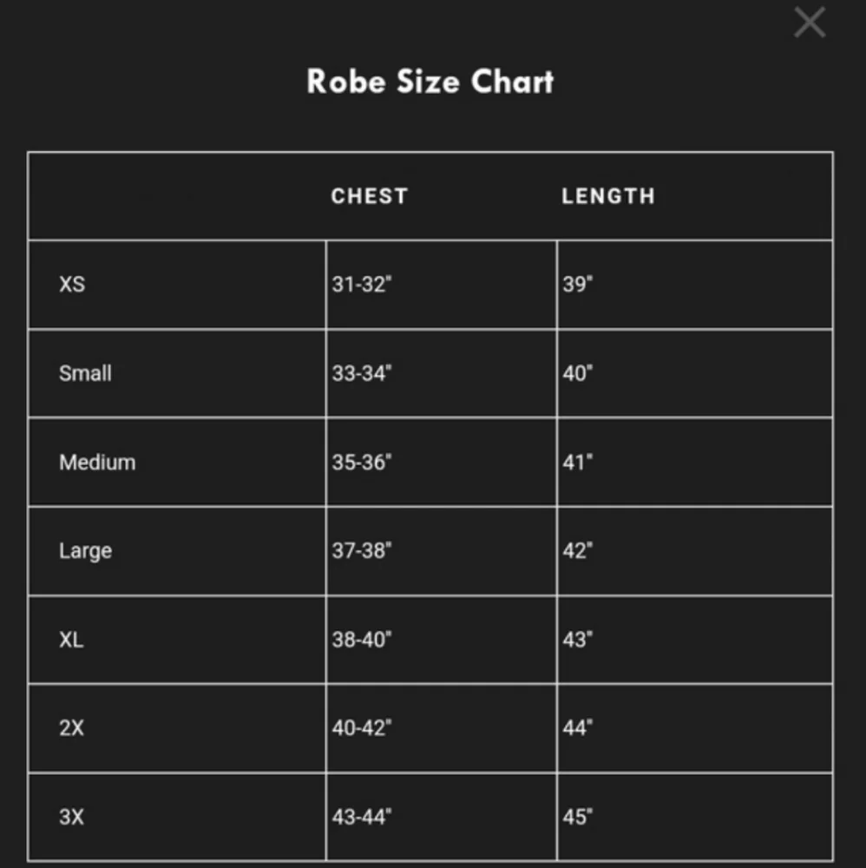Select the 44" length value for 2X
The width and height of the screenshot is (866, 868).
577,728
